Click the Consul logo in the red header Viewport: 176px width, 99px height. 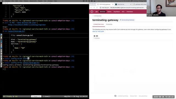(x=92, y=12)
